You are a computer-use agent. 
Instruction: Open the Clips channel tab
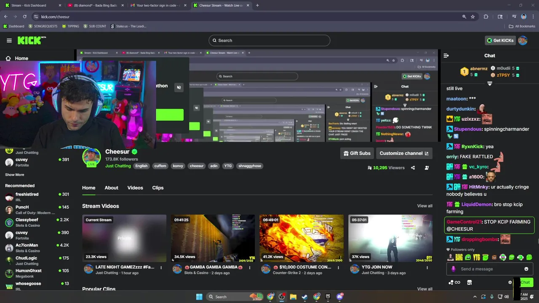(x=158, y=188)
